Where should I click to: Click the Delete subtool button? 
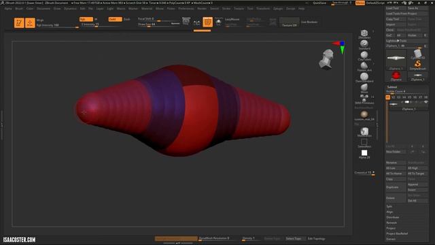396,198
